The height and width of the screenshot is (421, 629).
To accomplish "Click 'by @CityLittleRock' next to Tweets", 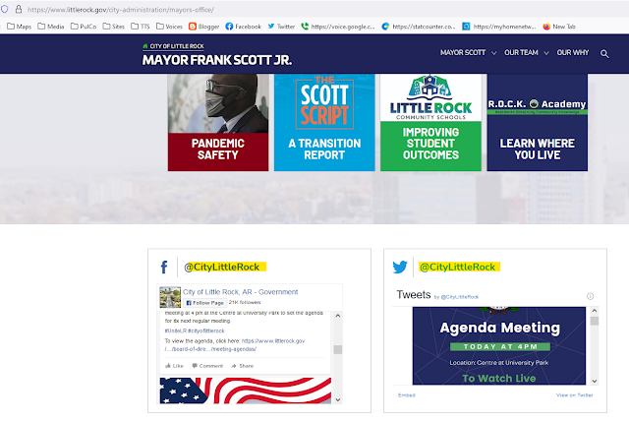I will coord(456,297).
